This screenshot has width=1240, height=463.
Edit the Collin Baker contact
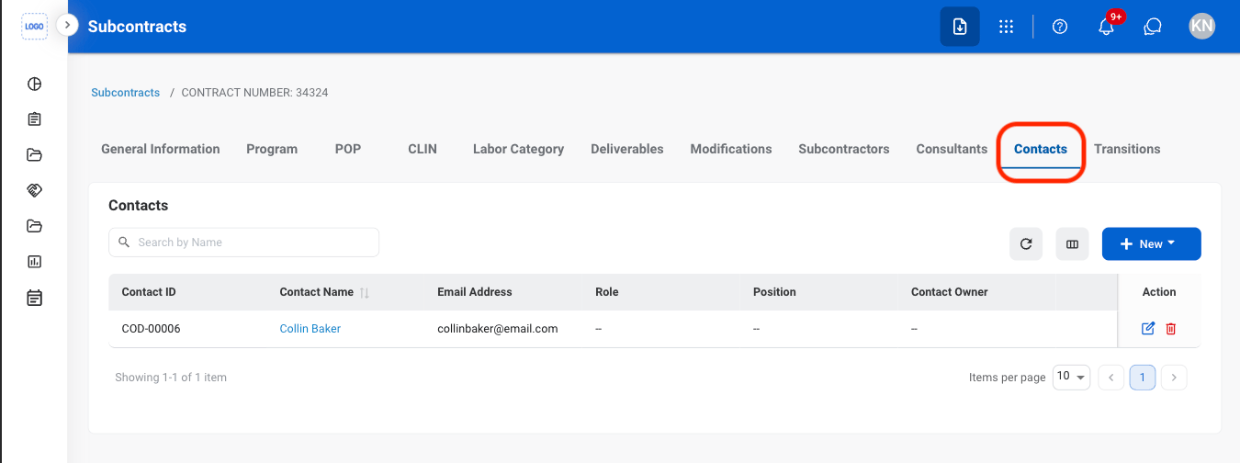pos(1148,329)
